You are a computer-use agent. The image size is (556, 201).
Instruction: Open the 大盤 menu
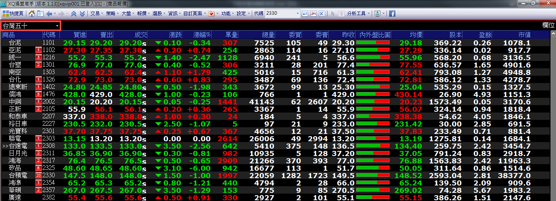(x=128, y=13)
